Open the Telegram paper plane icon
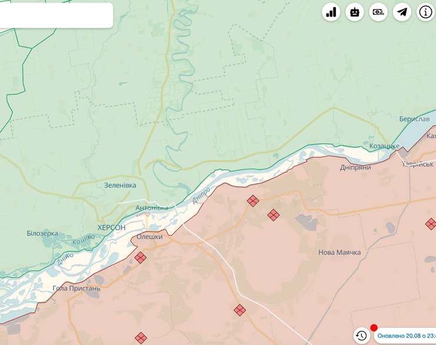This screenshot has width=436, height=345. pyautogui.click(x=402, y=12)
